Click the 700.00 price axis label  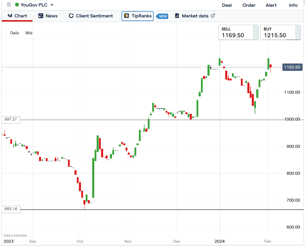pyautogui.click(x=293, y=200)
